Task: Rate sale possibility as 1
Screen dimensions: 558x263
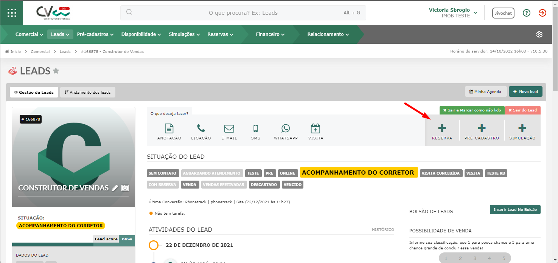Action: (x=446, y=258)
